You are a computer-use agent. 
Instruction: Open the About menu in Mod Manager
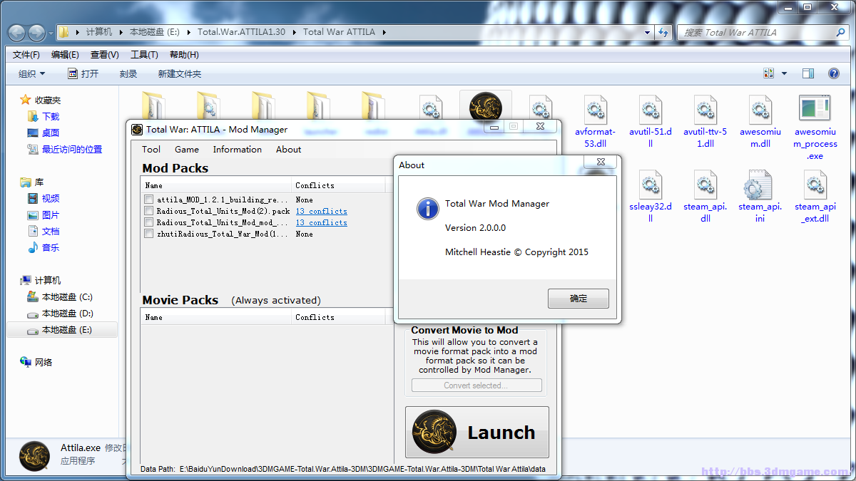(x=289, y=149)
